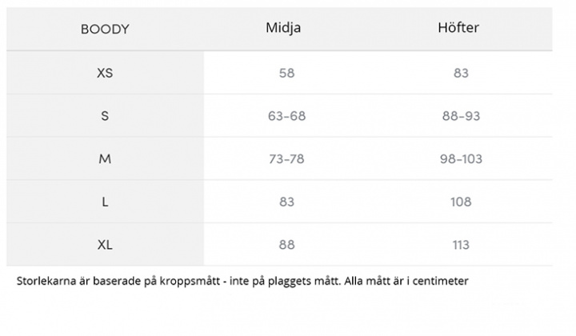Select the XS waist value 58
Viewport: 576px width, 336px height.
(286, 73)
